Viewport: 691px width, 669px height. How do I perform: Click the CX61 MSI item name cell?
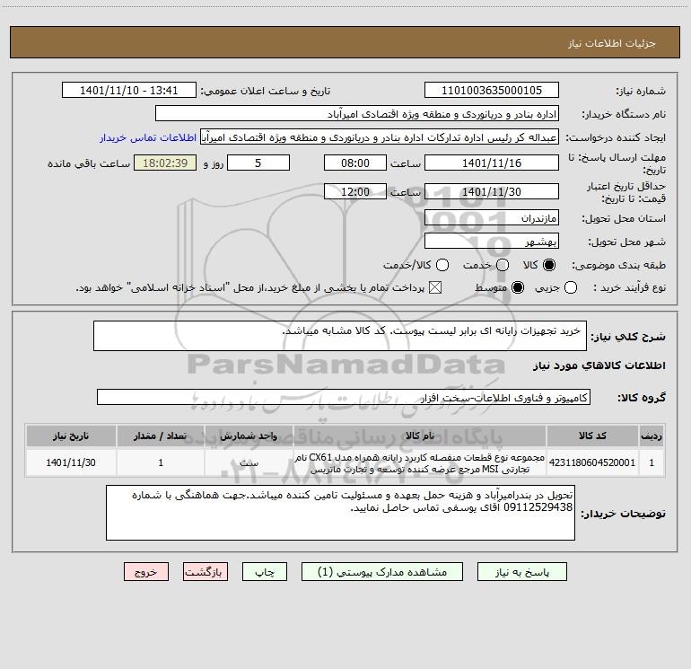coord(420,463)
